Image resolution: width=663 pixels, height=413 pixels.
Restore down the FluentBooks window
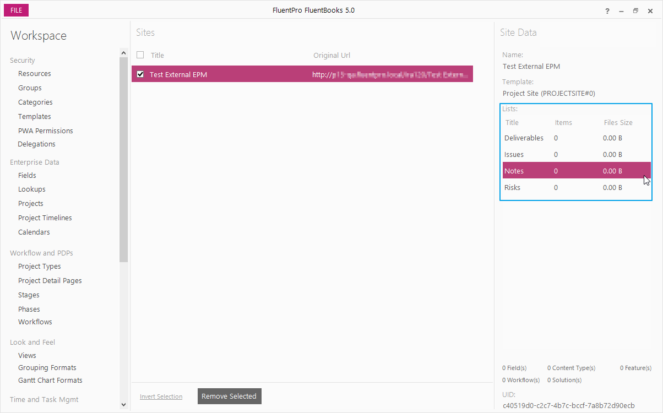pos(635,11)
